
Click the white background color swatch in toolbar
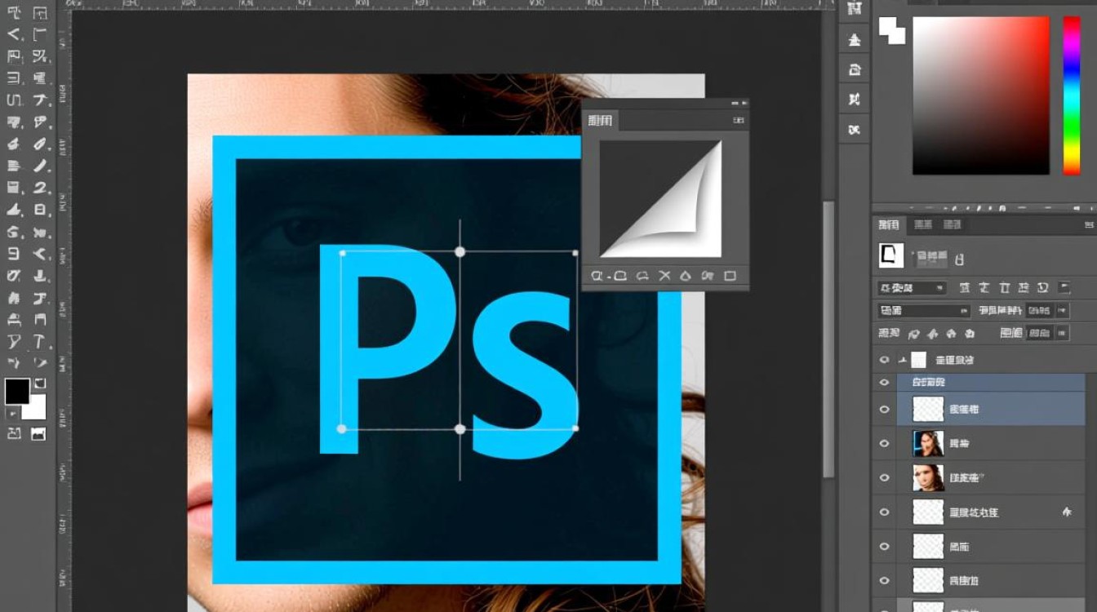tap(36, 408)
